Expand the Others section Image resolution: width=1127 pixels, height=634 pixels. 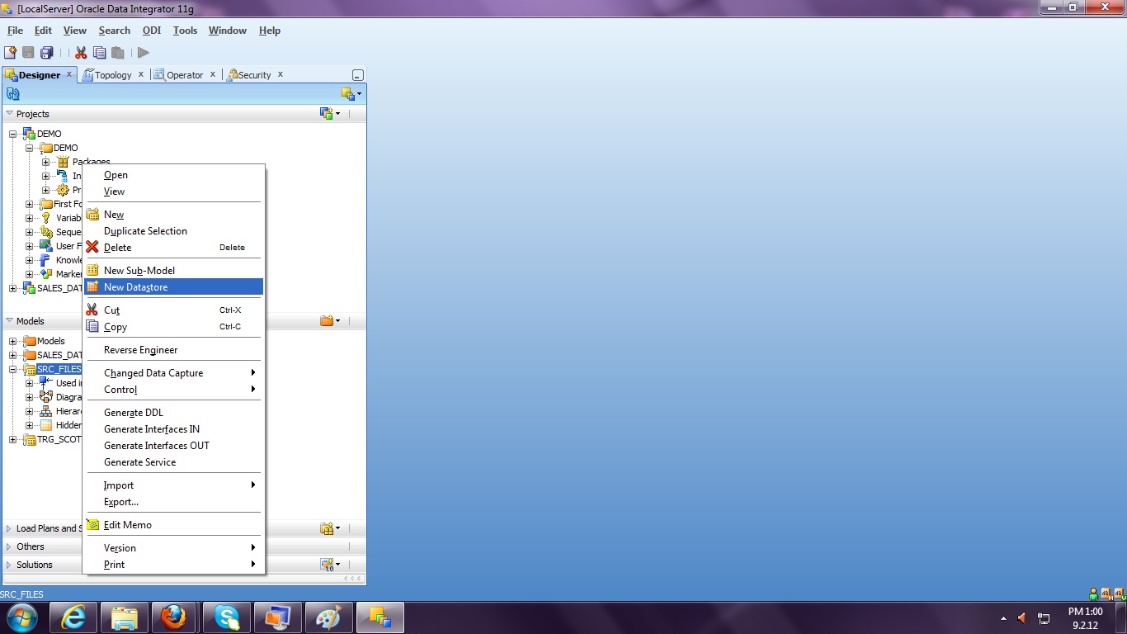click(9, 546)
